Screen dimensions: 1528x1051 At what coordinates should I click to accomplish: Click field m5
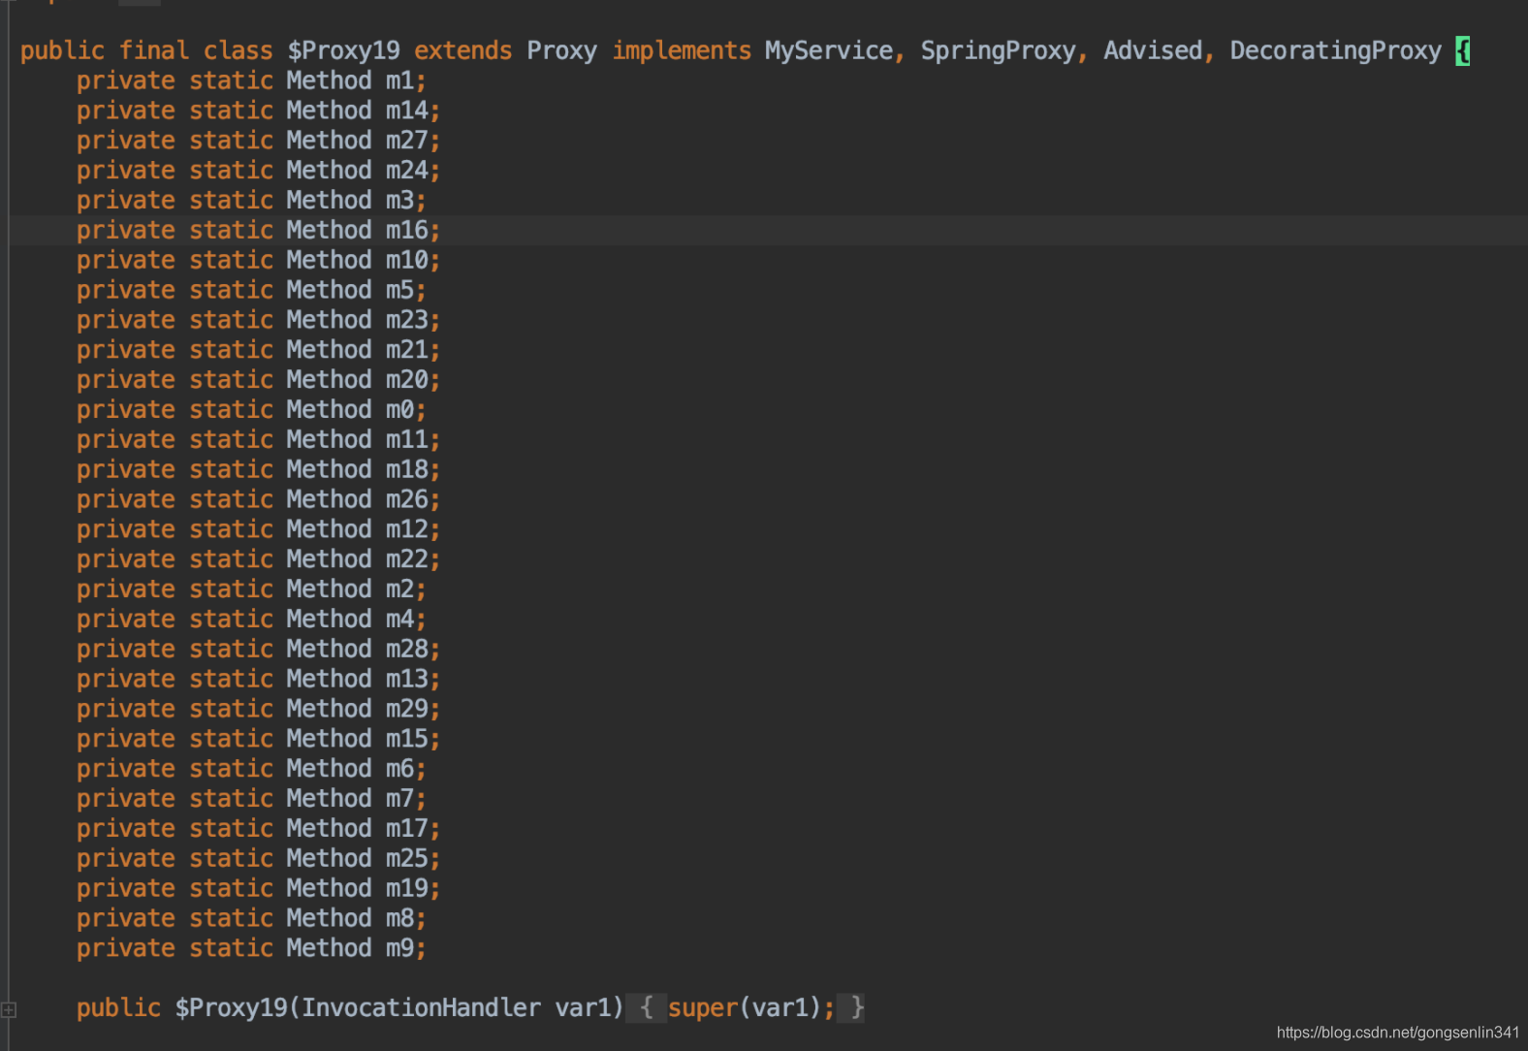(399, 290)
